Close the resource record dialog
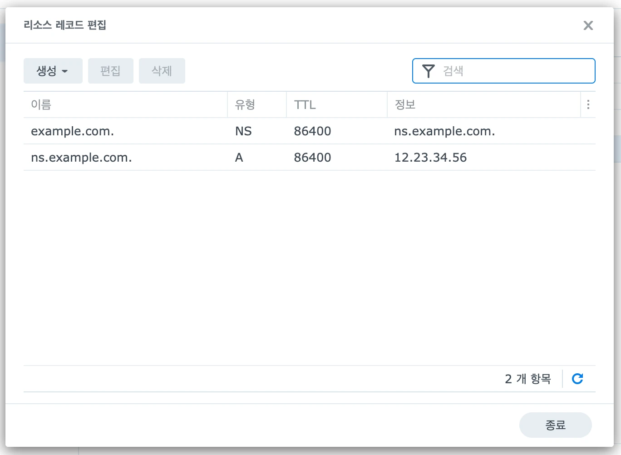This screenshot has width=621, height=455. coord(588,25)
